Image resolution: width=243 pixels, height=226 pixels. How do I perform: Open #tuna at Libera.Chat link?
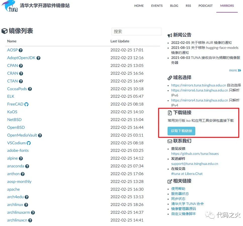click(x=187, y=174)
